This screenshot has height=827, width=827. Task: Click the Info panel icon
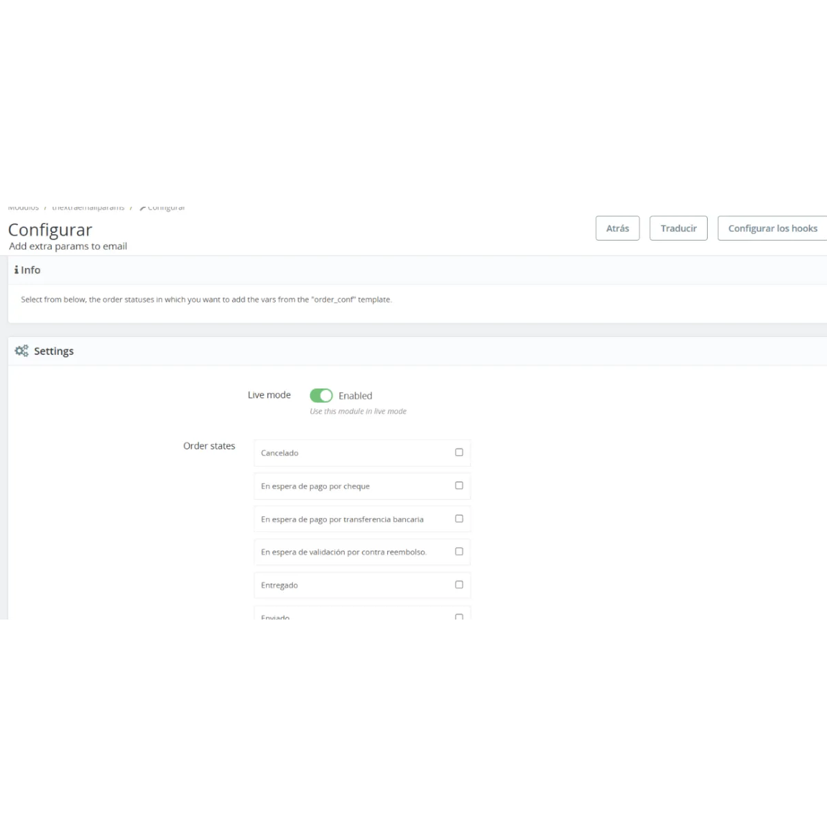click(16, 270)
